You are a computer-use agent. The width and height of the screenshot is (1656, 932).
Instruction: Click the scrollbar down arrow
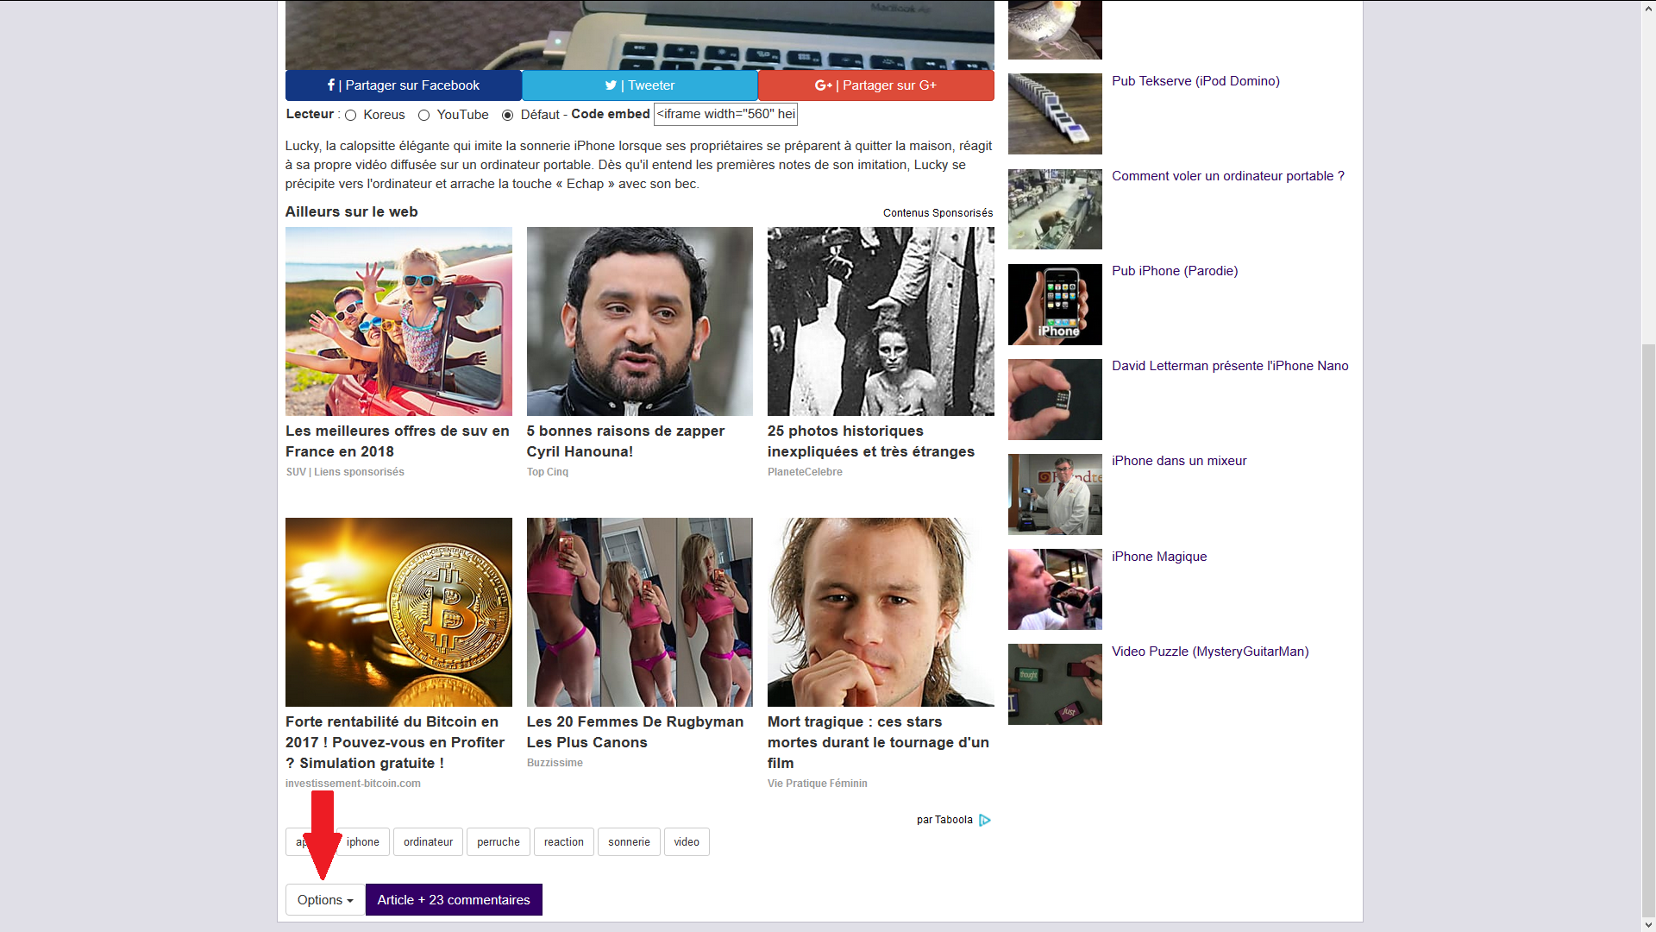pos(1648,924)
